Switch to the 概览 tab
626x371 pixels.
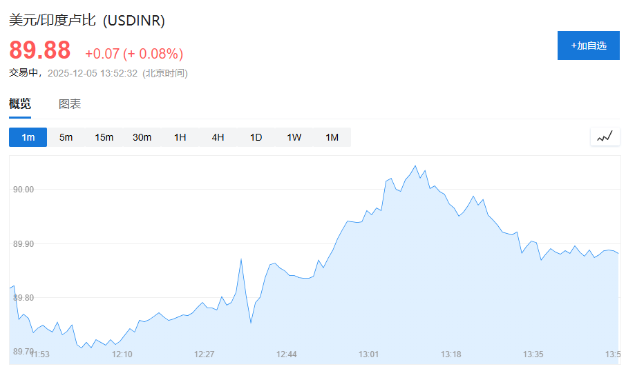click(x=20, y=104)
